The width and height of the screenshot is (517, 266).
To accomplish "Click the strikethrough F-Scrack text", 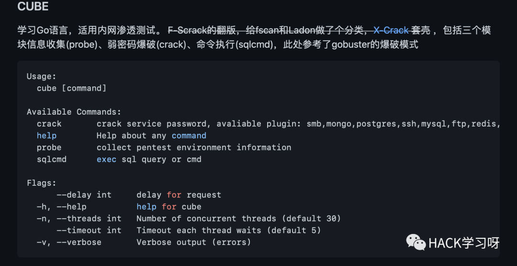I will [187, 31].
